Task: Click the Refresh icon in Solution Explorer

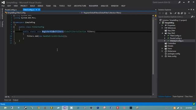Action: click(x=179, y=13)
